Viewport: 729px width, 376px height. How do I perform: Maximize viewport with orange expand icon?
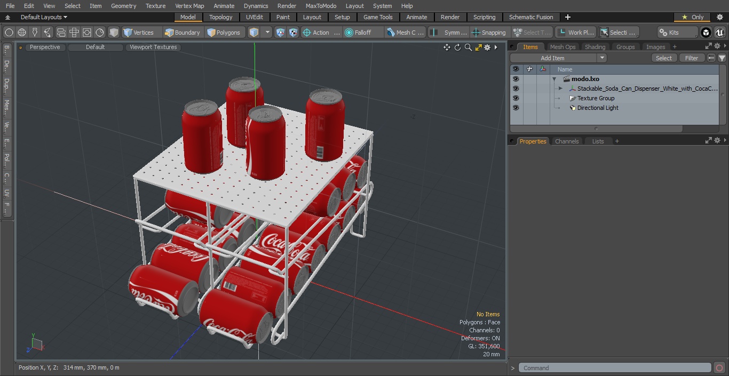[478, 47]
